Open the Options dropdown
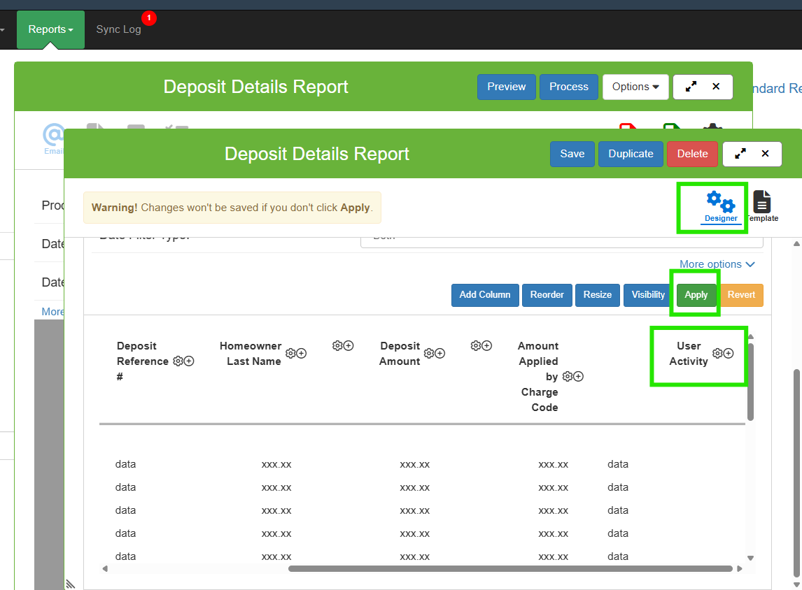Screen dimensions: 802x590 tap(635, 87)
